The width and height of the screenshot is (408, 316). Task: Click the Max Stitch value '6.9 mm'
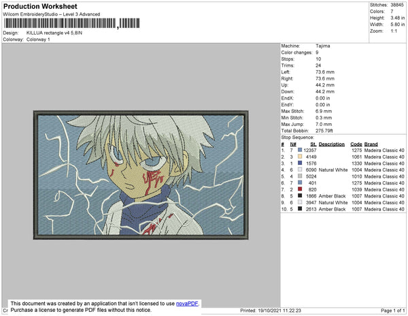tap(324, 111)
